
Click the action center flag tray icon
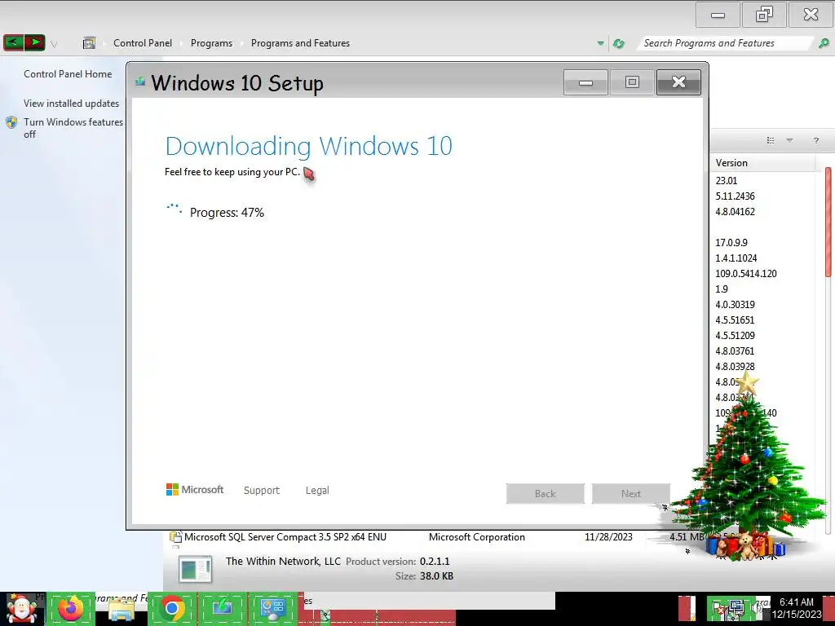click(718, 608)
